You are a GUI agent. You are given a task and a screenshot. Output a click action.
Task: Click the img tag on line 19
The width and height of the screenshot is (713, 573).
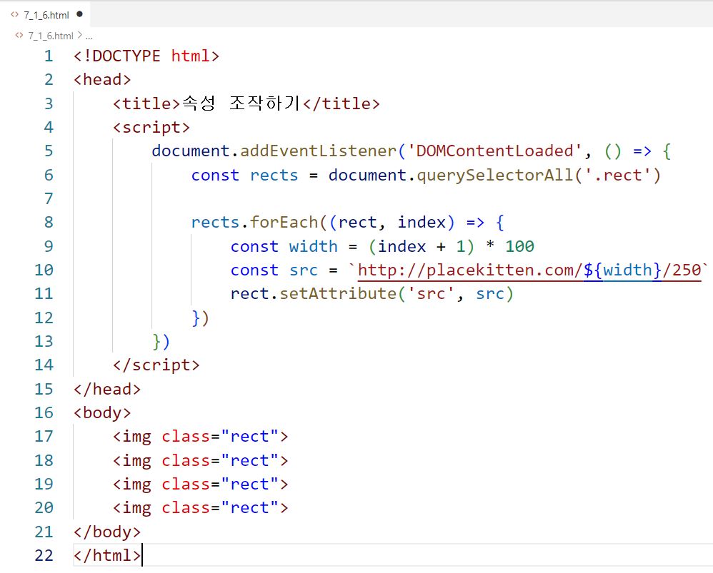click(201, 485)
